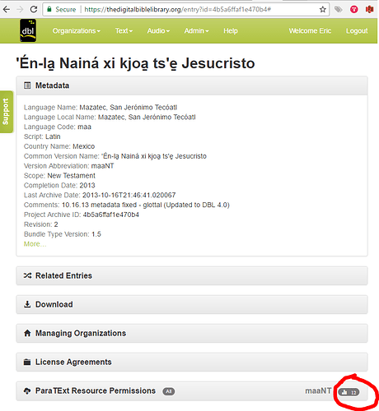Open the Help menu item
The image size is (379, 411).
coord(231,31)
